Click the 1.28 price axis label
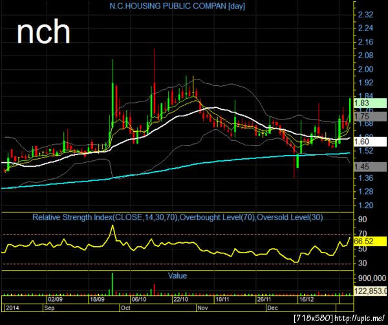This screenshot has height=325, width=388. (x=365, y=191)
